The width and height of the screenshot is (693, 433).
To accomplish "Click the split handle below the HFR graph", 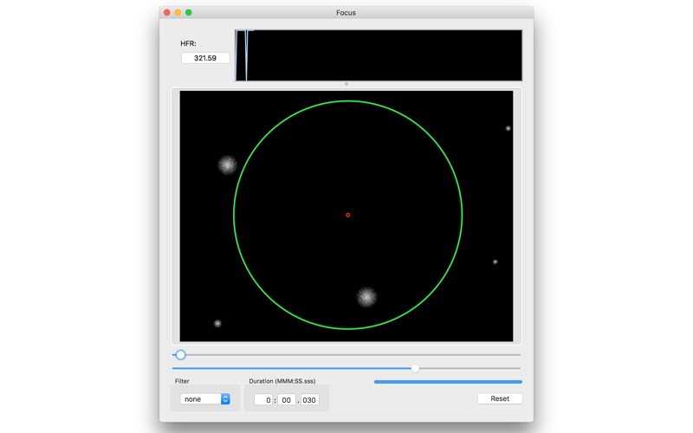I will pos(346,84).
